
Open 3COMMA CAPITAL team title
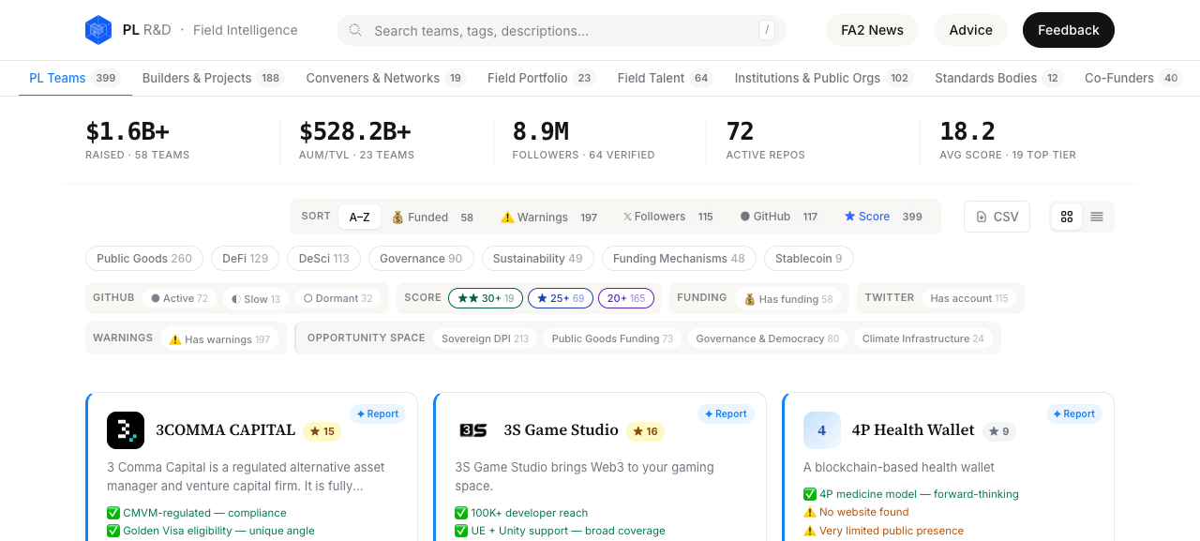[225, 430]
